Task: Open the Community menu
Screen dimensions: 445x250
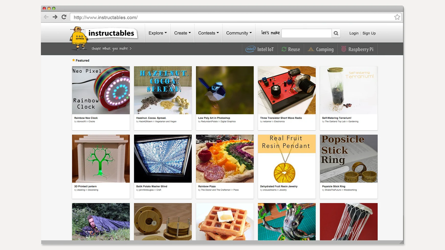Action: [x=239, y=33]
